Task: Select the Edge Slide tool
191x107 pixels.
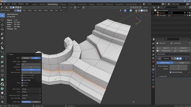Action: click(x=2, y=97)
